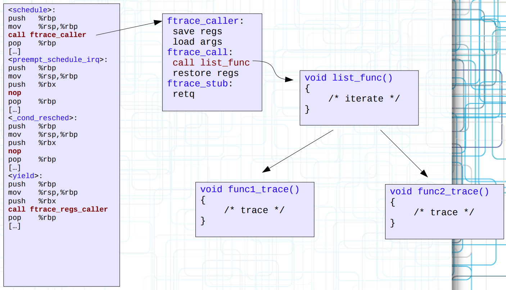The width and height of the screenshot is (506, 290).
Task: Click the arrowhead pointing at the ftrace_caller box
Action: point(158,22)
